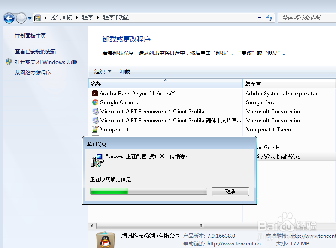Click Notepad++ Team publisher cell
Image resolution: width=336 pixels, height=248 pixels.
(x=268, y=129)
